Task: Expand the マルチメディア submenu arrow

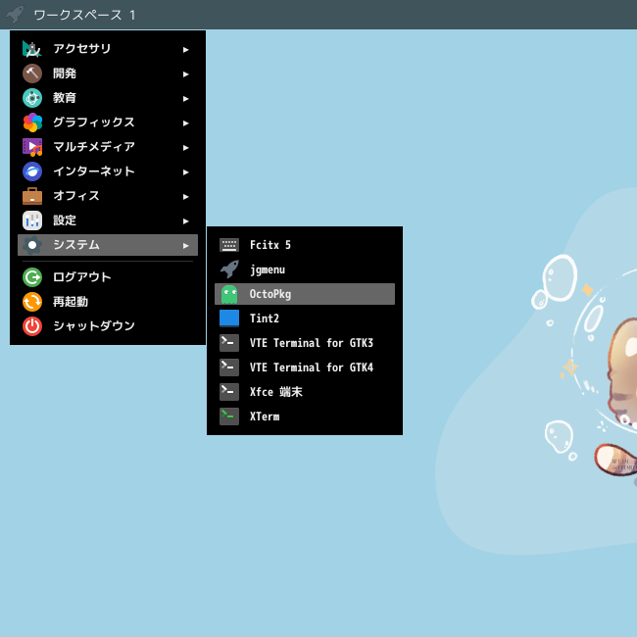Action: pyautogui.click(x=185, y=147)
